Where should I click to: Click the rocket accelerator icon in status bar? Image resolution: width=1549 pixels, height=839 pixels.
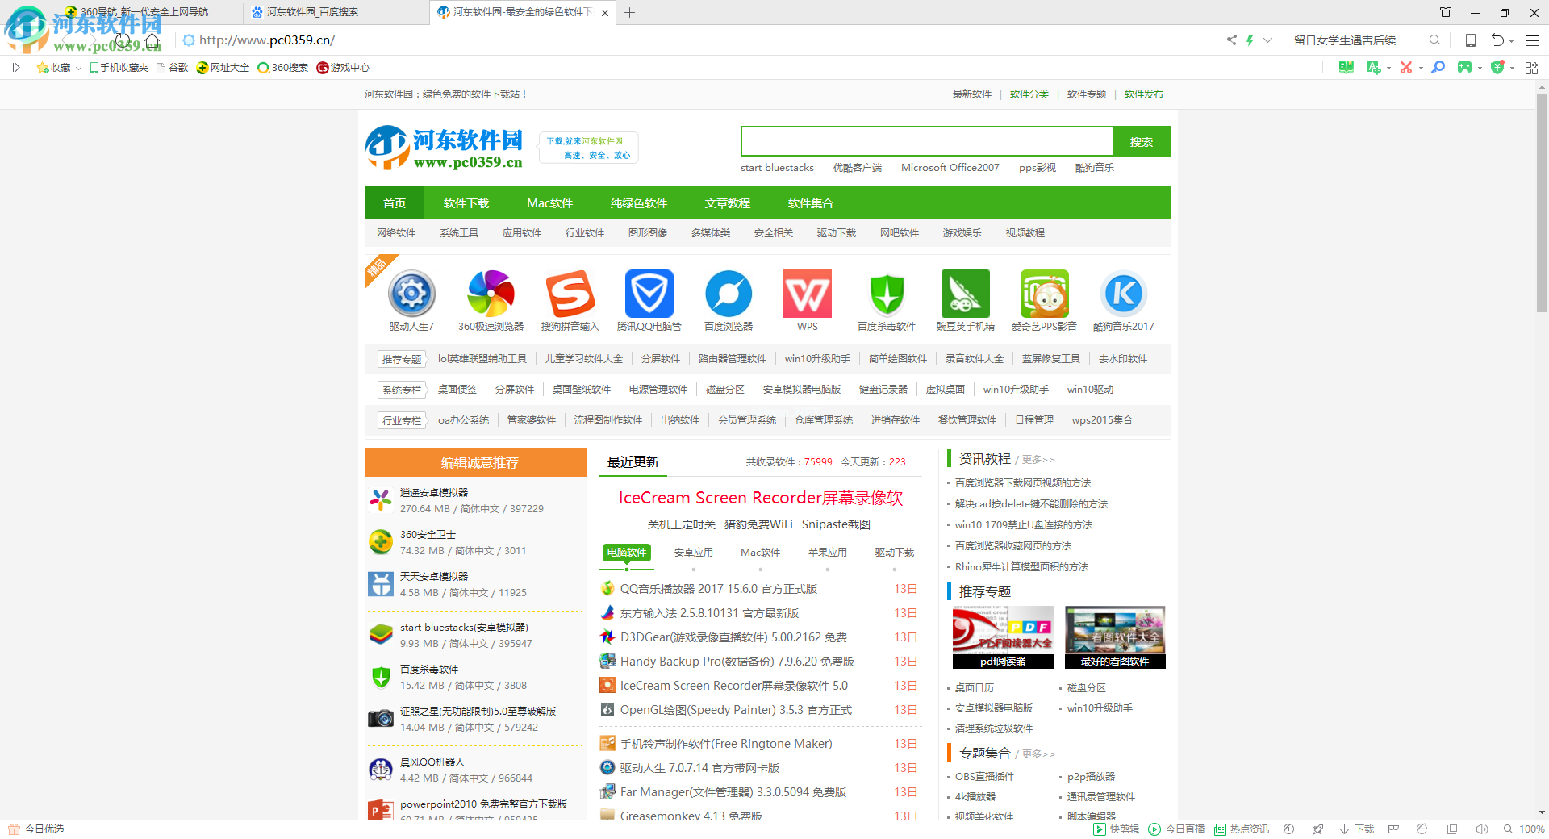point(1317,829)
